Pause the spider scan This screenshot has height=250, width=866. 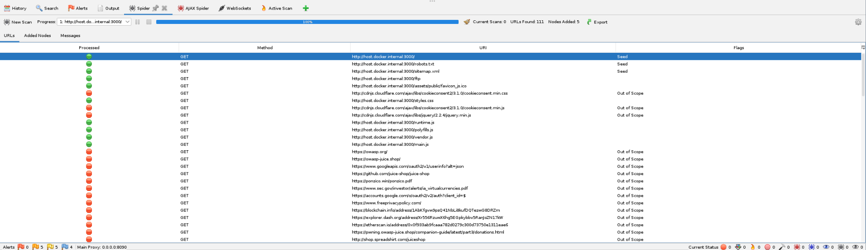tap(138, 22)
